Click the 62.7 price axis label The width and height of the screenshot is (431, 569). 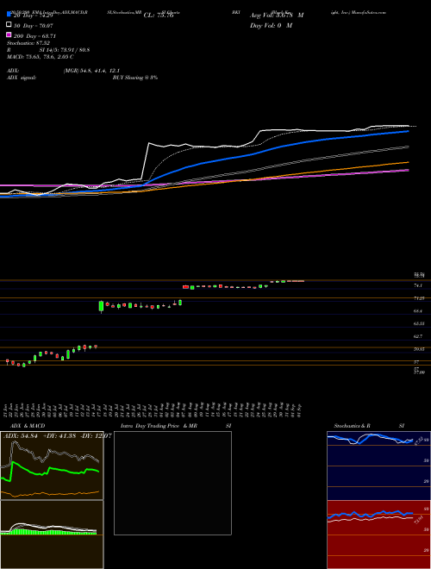418,336
